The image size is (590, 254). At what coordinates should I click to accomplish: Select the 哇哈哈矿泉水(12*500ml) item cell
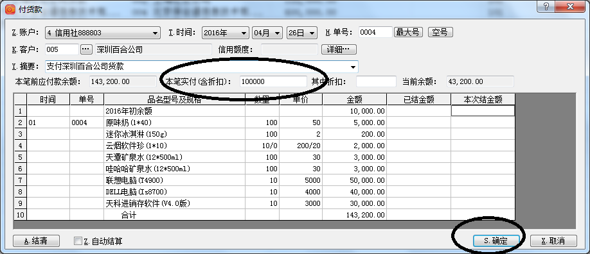point(175,169)
